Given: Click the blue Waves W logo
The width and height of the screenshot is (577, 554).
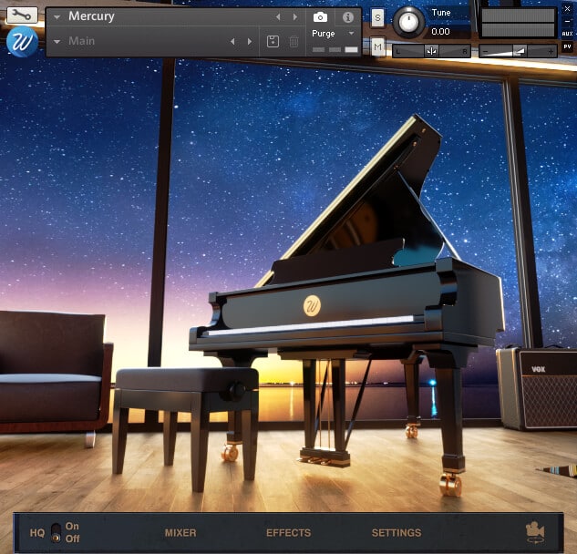Looking at the screenshot, I should pyautogui.click(x=22, y=42).
